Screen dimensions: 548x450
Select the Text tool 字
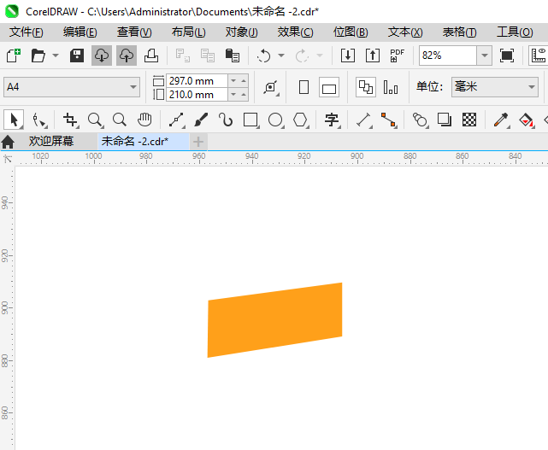point(332,120)
